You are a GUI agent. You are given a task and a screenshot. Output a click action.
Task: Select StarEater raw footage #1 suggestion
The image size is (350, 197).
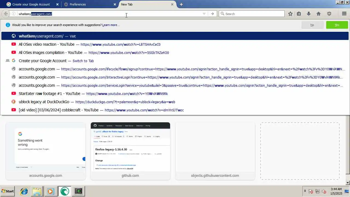click(175, 94)
